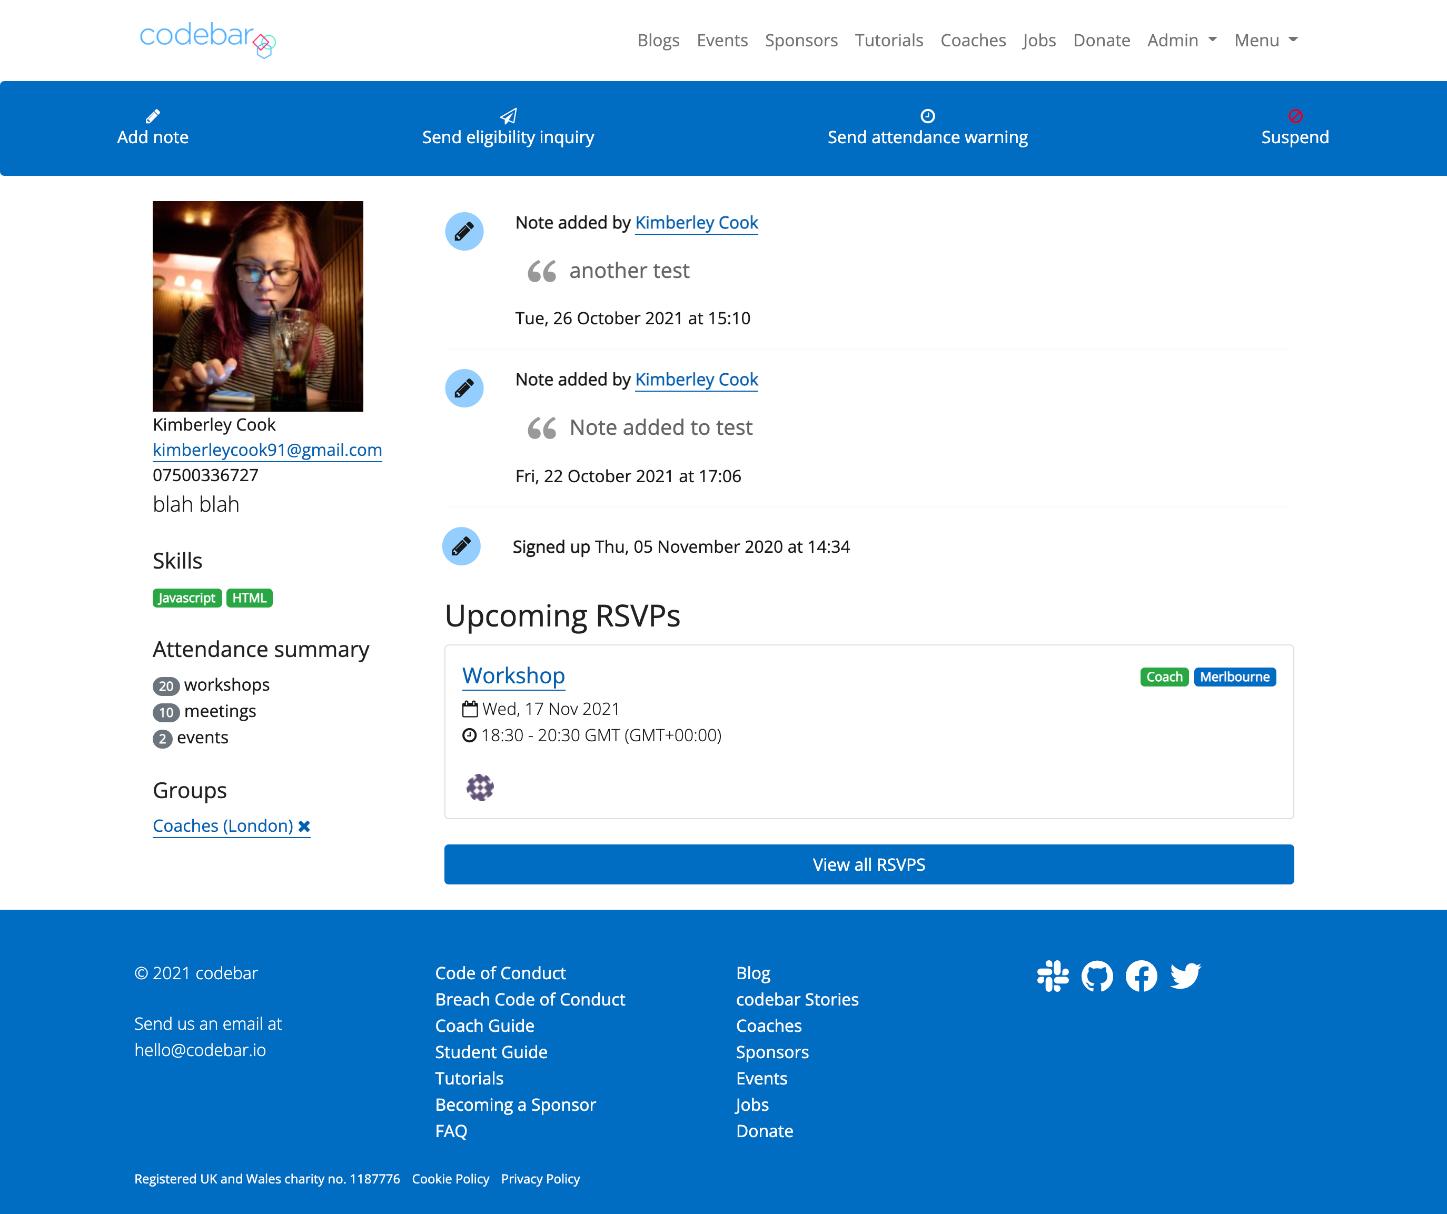Remove Coaches (London) group with X

[x=304, y=825]
